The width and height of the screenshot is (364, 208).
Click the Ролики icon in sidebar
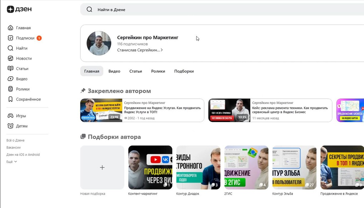[x=11, y=89]
